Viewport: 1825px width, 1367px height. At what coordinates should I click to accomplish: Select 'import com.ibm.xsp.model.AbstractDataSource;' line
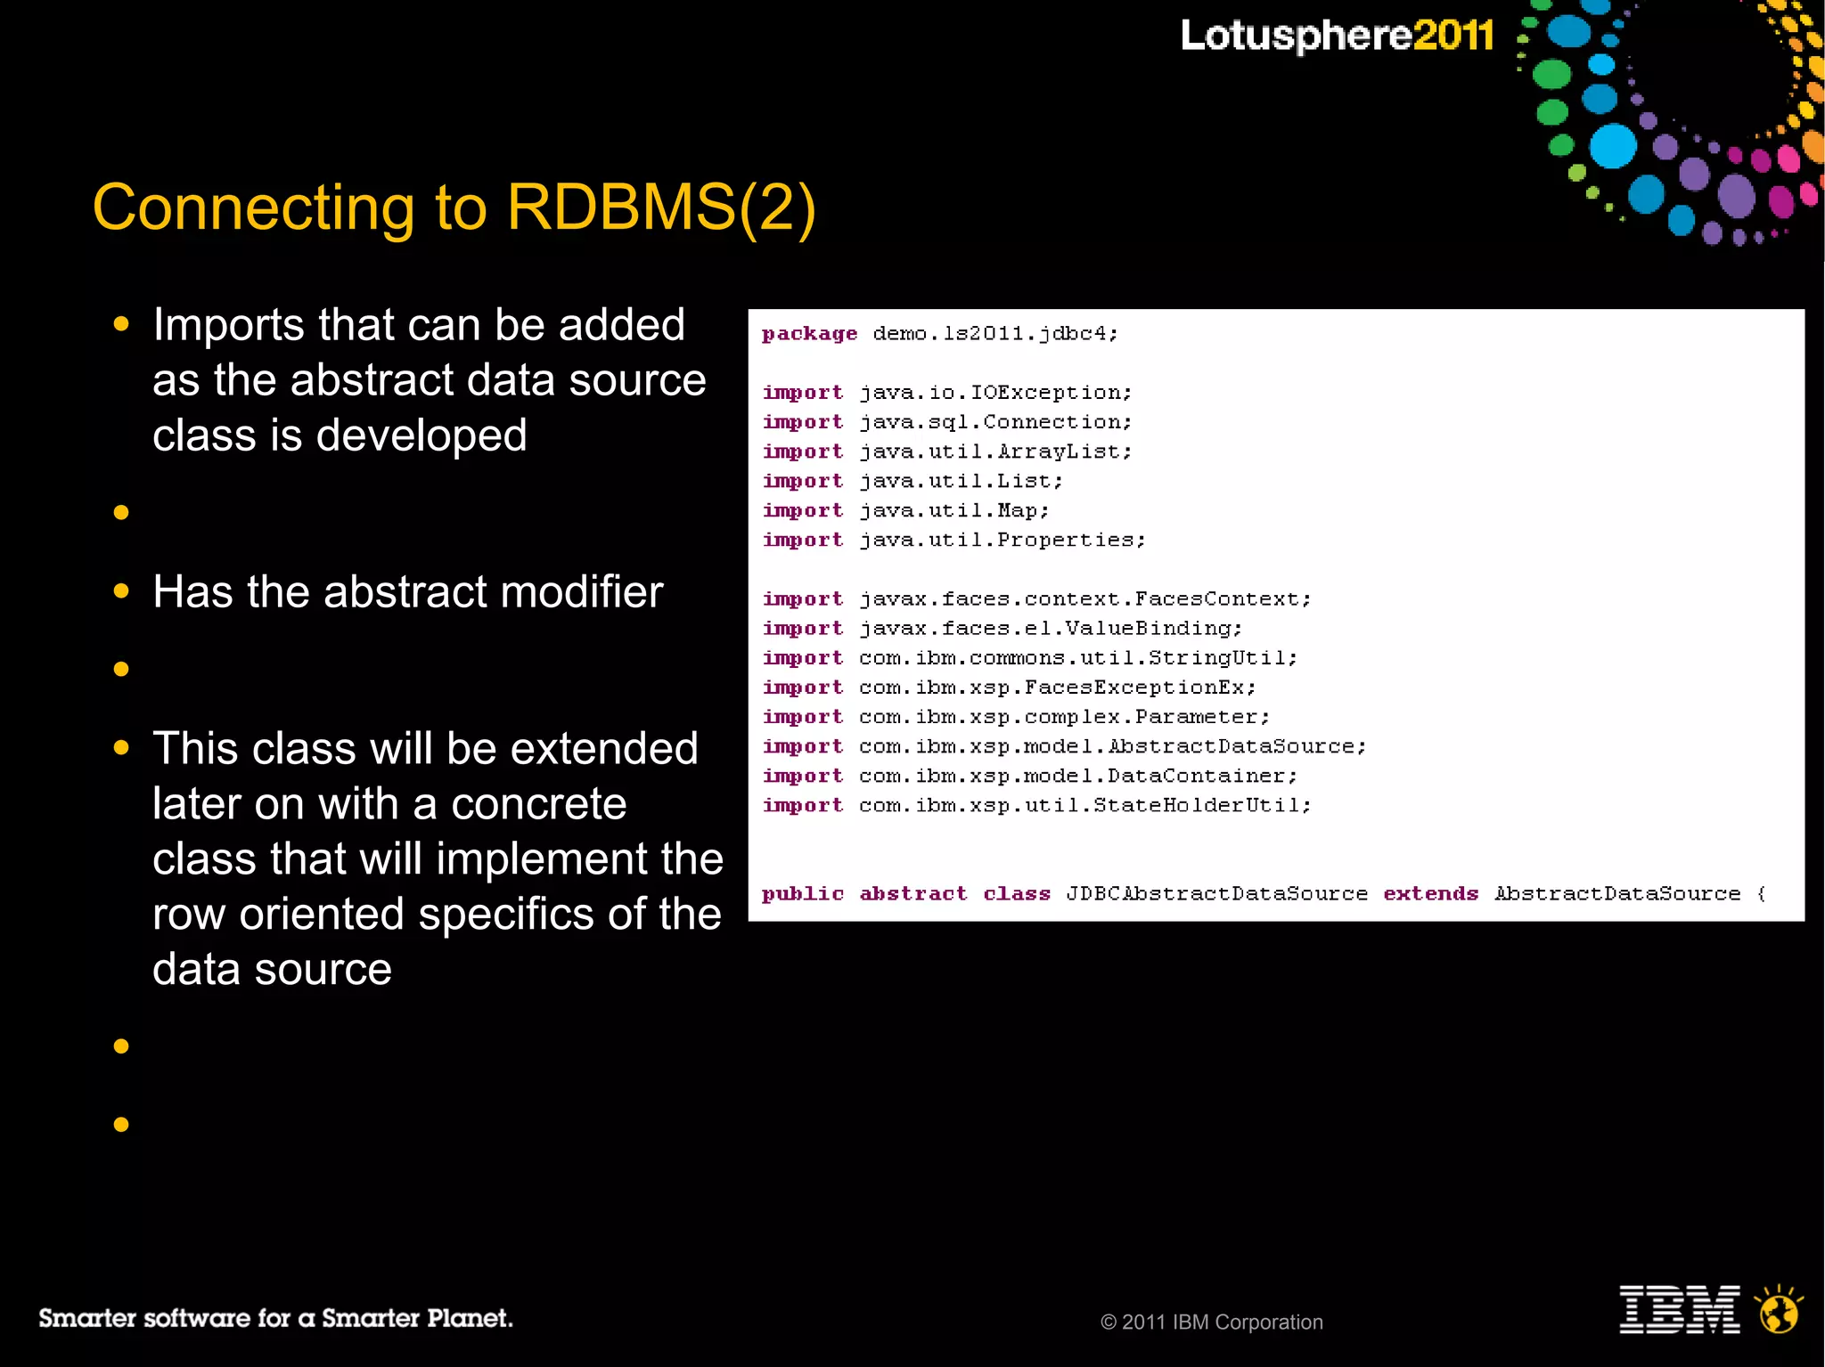1064,745
